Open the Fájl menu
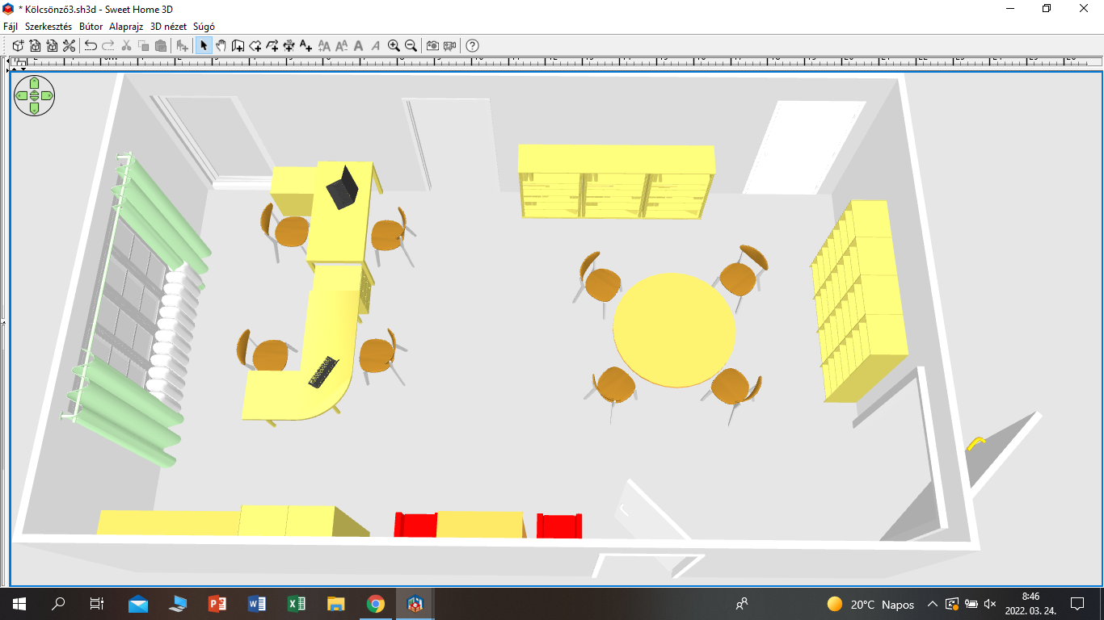 click(11, 27)
